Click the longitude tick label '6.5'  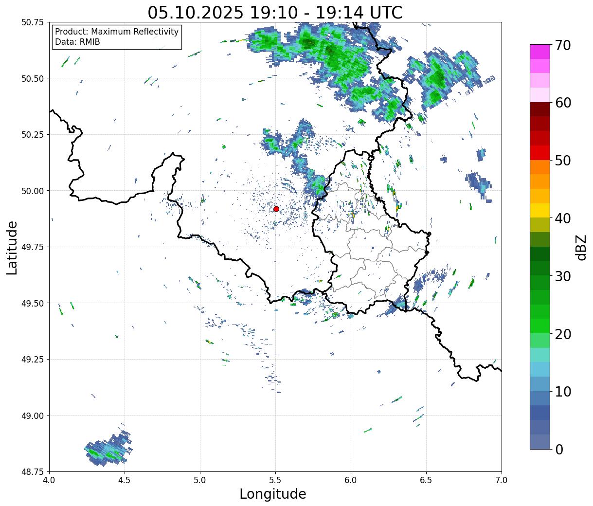pos(426,480)
